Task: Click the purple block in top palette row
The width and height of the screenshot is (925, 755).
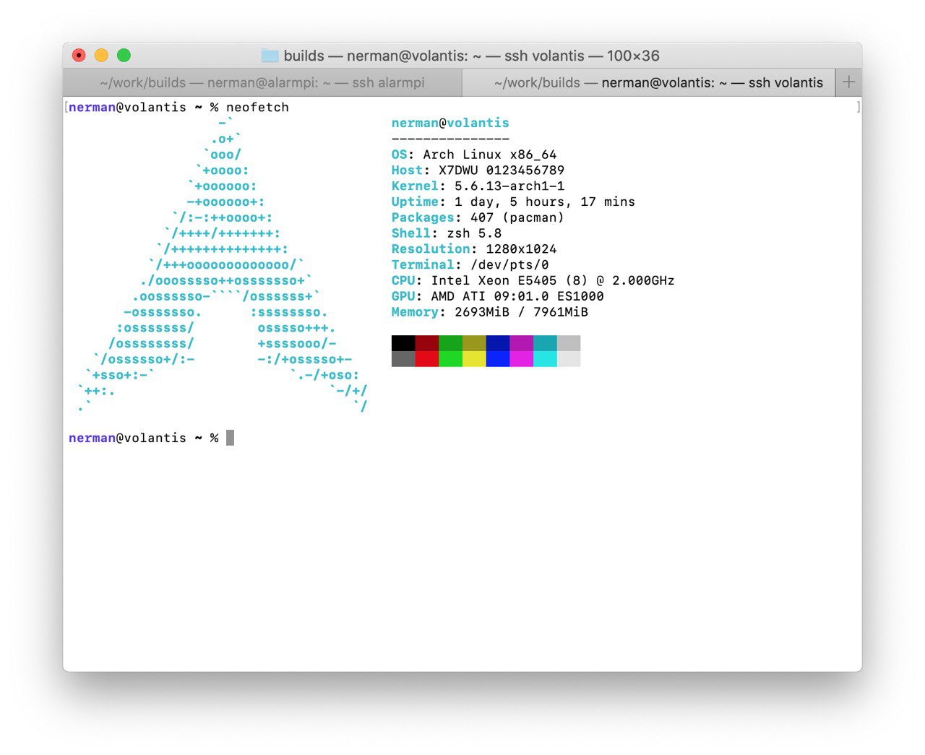Action: pyautogui.click(x=521, y=343)
